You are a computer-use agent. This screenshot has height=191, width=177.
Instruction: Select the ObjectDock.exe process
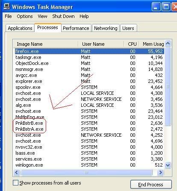point(89,63)
